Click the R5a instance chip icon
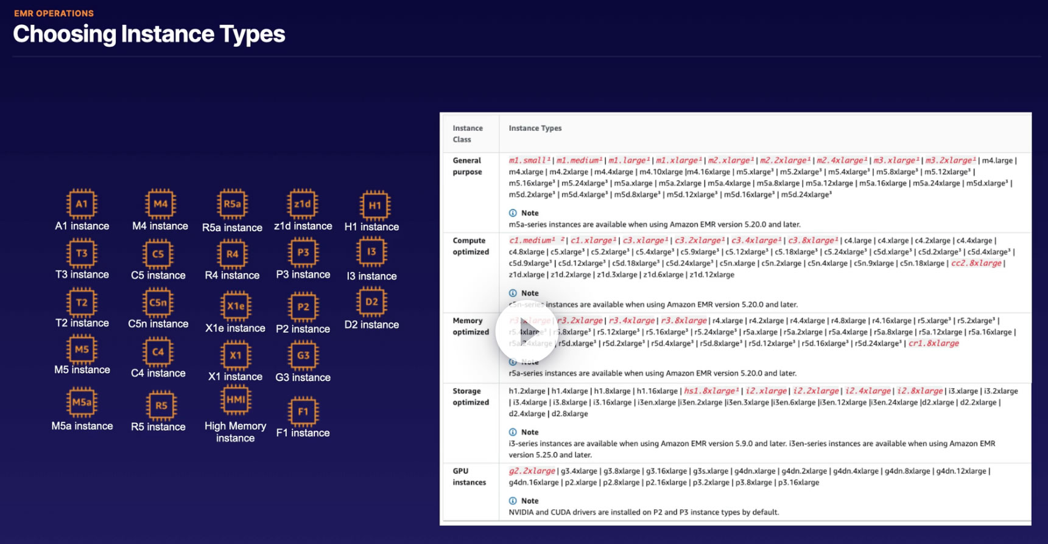Image resolution: width=1048 pixels, height=544 pixels. [x=232, y=204]
